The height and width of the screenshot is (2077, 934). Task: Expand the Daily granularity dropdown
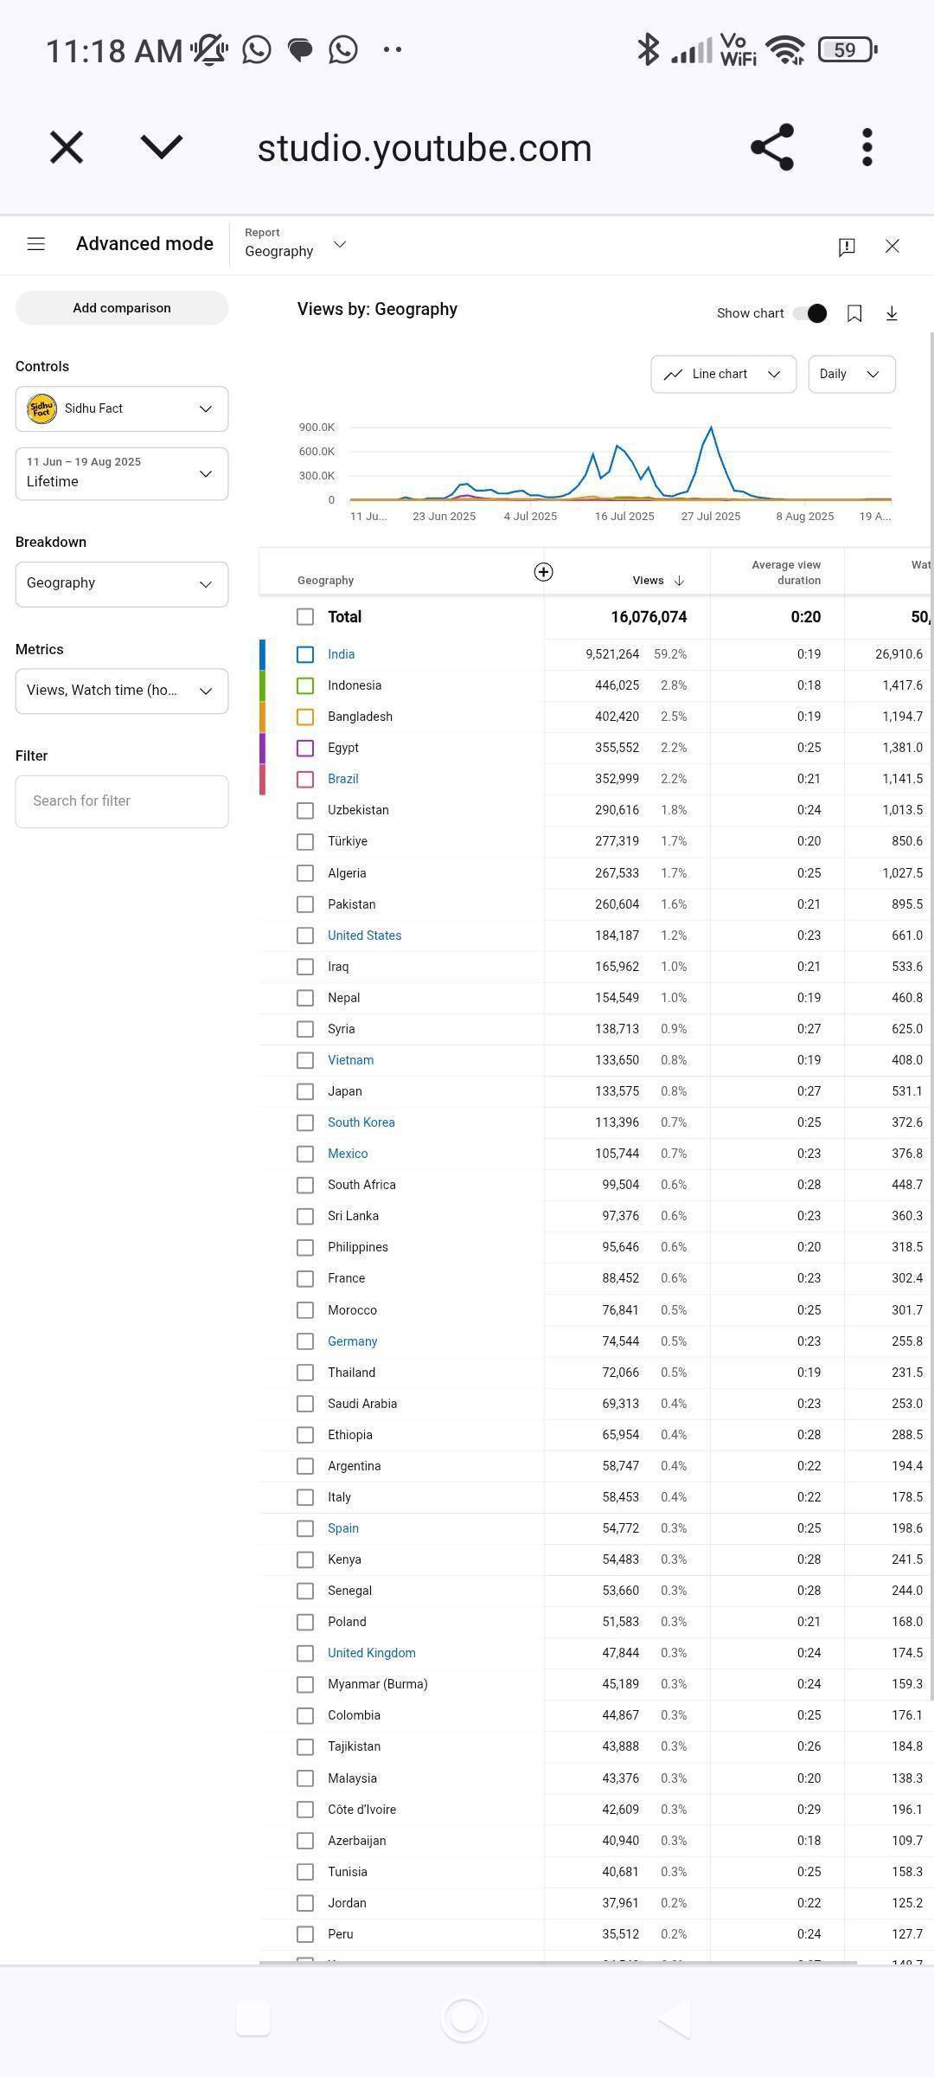tap(851, 374)
